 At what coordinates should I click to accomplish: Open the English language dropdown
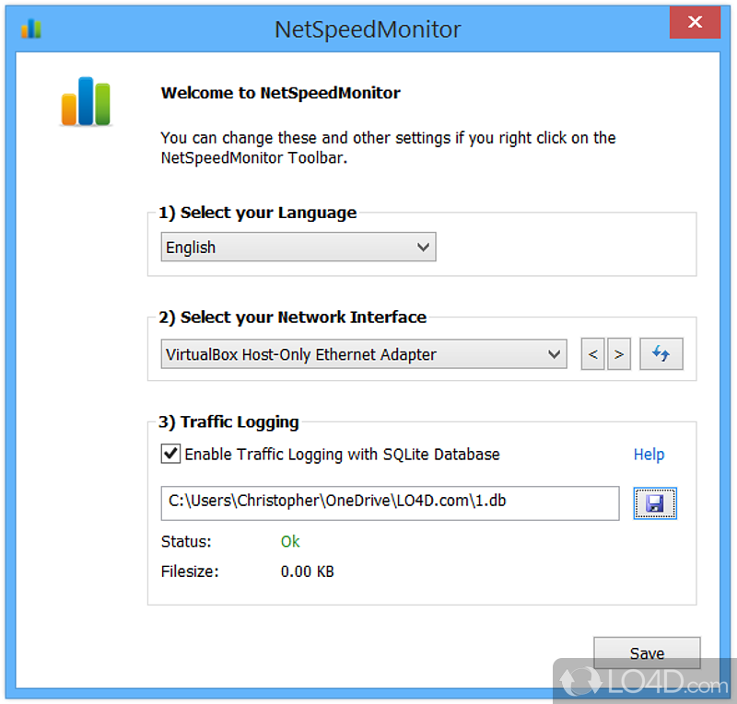click(298, 247)
